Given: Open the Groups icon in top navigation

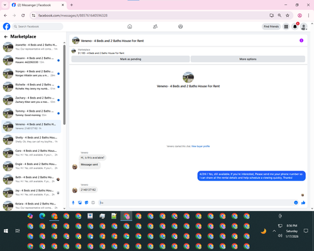Looking at the screenshot, I should 180,26.
